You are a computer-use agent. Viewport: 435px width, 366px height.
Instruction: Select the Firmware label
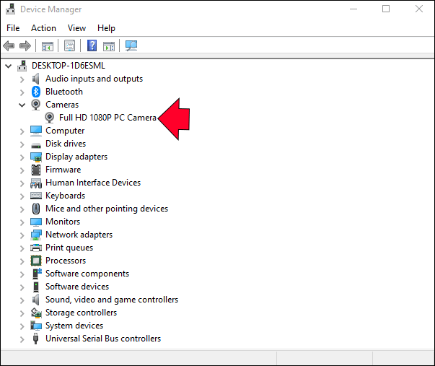63,170
